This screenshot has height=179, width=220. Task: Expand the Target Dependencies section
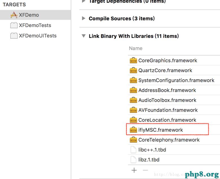click(x=83, y=1)
